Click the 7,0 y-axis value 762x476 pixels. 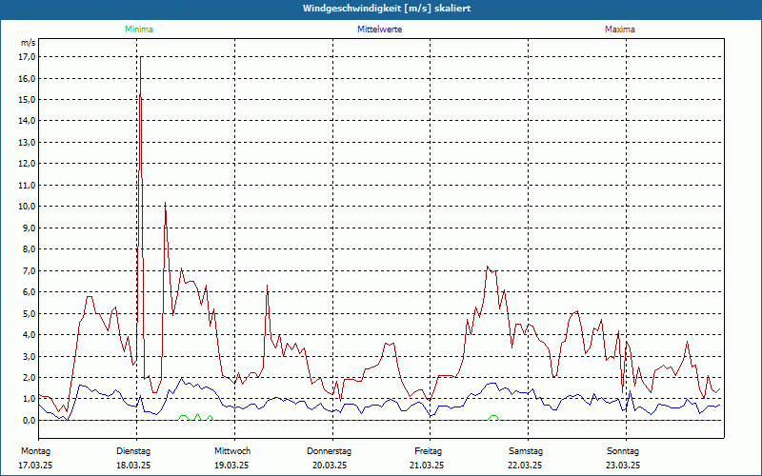coord(30,270)
